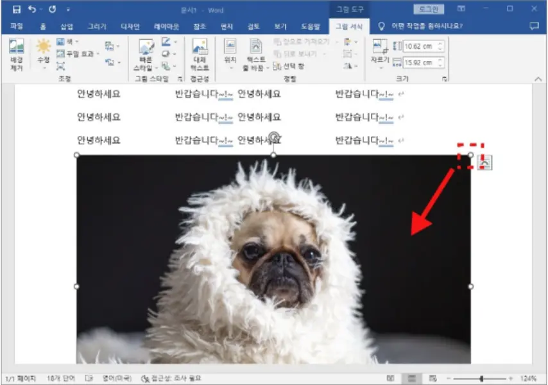Open the Insert (삽입) ribbon tab

[67, 26]
